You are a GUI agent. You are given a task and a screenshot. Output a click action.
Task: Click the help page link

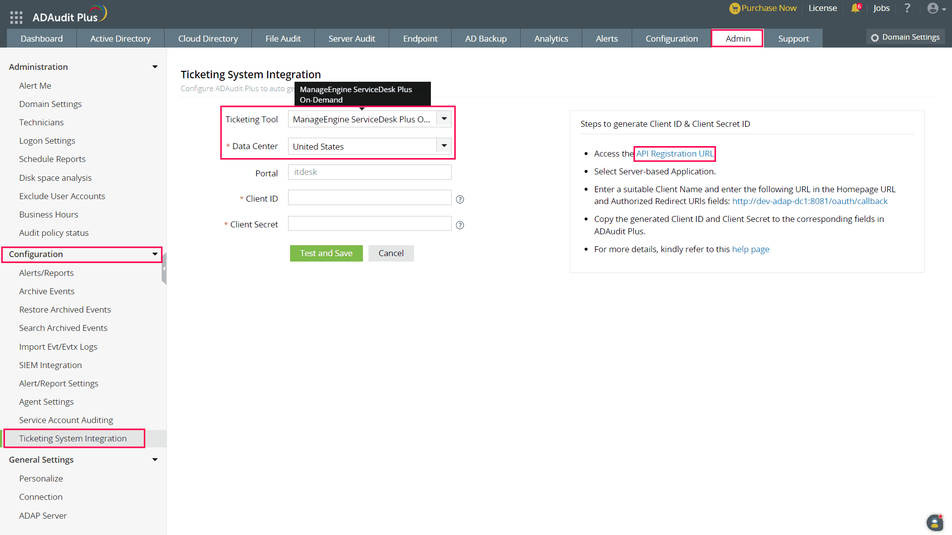click(x=751, y=249)
